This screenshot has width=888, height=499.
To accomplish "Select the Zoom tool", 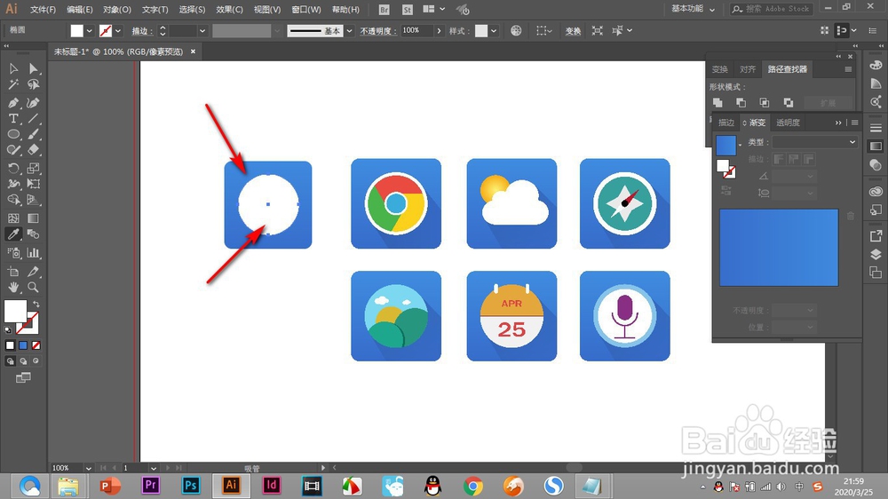I will tap(34, 287).
